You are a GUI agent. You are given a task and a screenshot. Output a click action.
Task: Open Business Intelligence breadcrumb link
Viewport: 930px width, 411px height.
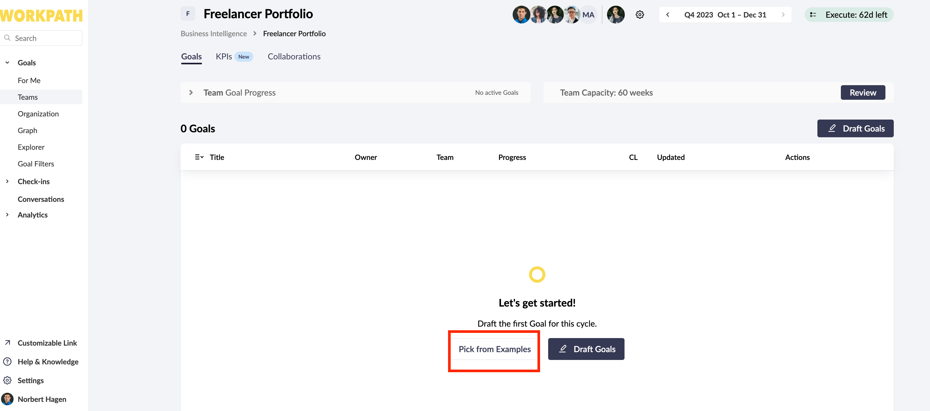point(214,33)
